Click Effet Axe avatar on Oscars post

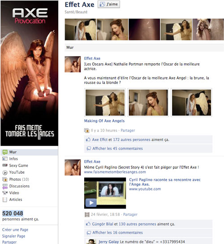(73, 64)
